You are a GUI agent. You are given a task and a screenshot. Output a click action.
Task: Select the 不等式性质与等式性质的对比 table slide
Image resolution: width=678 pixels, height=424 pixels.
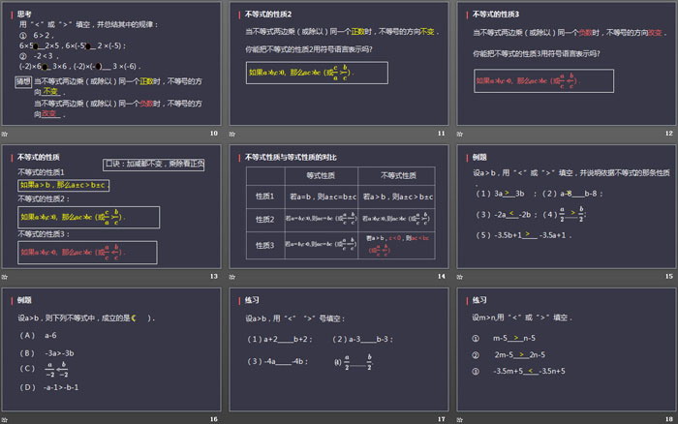(339, 205)
